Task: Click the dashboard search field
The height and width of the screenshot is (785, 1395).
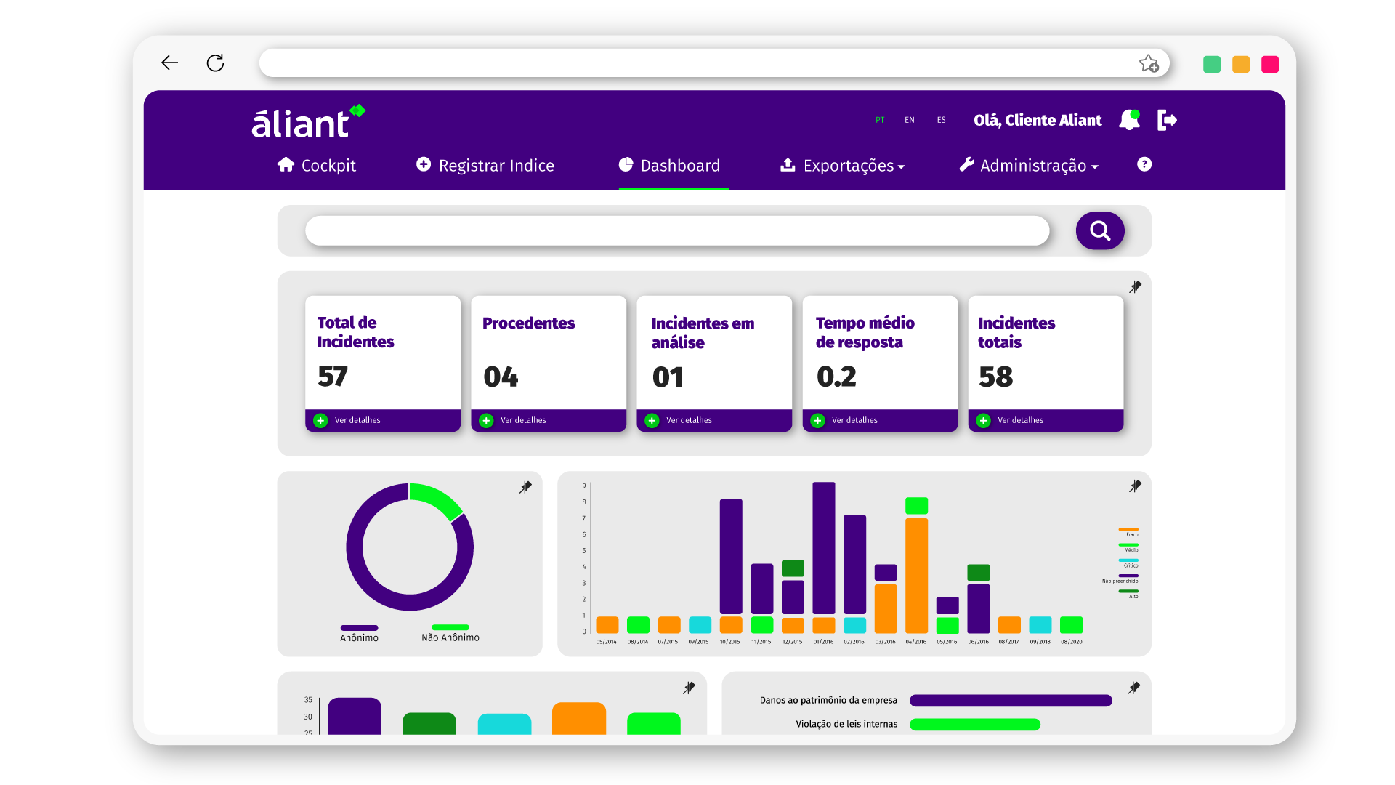Action: [x=677, y=230]
